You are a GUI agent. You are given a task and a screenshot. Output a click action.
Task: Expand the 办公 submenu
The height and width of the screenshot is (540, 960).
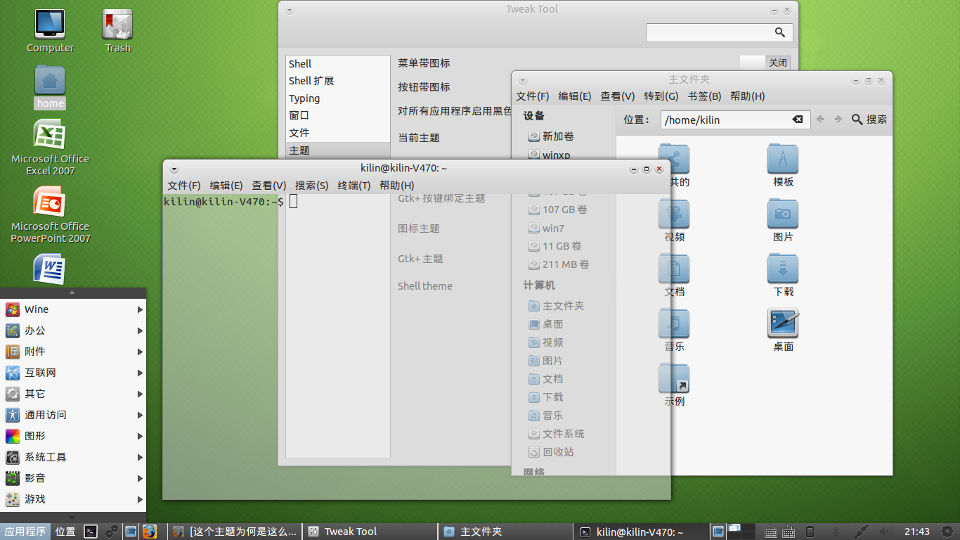[73, 330]
